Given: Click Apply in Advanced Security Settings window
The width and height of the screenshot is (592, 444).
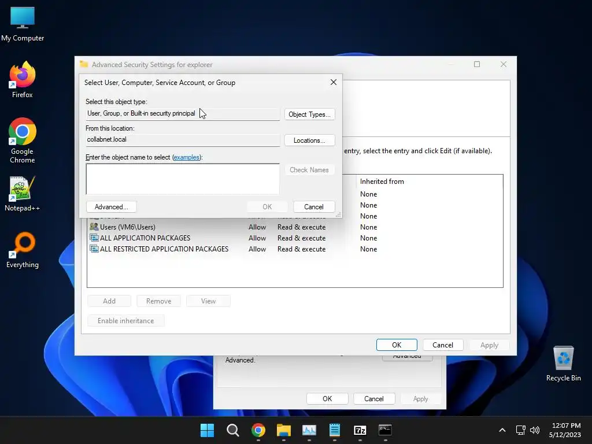Looking at the screenshot, I should 489,345.
